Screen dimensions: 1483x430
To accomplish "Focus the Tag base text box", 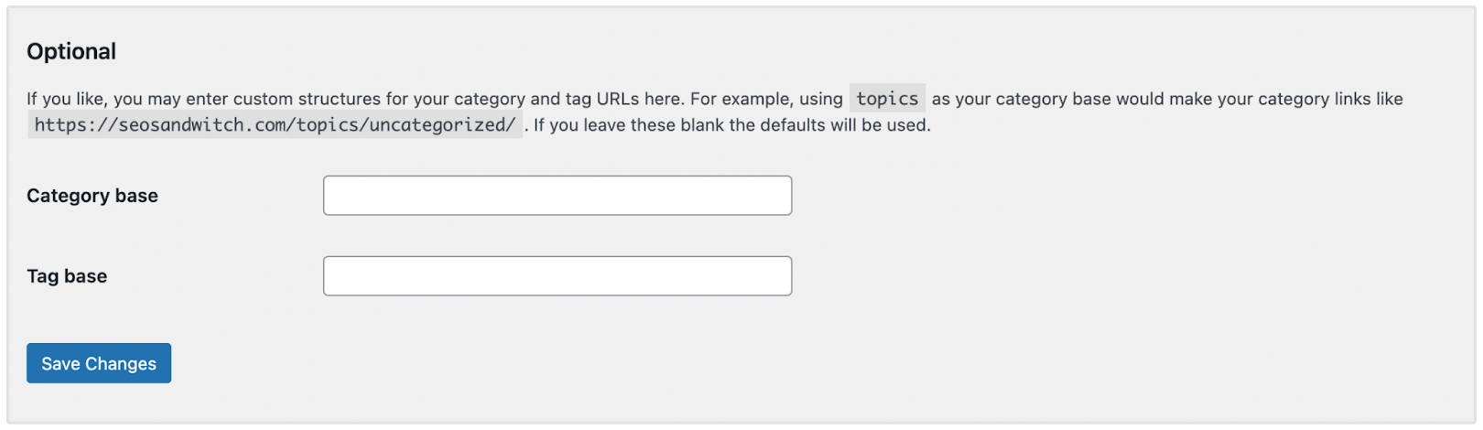I will (557, 276).
